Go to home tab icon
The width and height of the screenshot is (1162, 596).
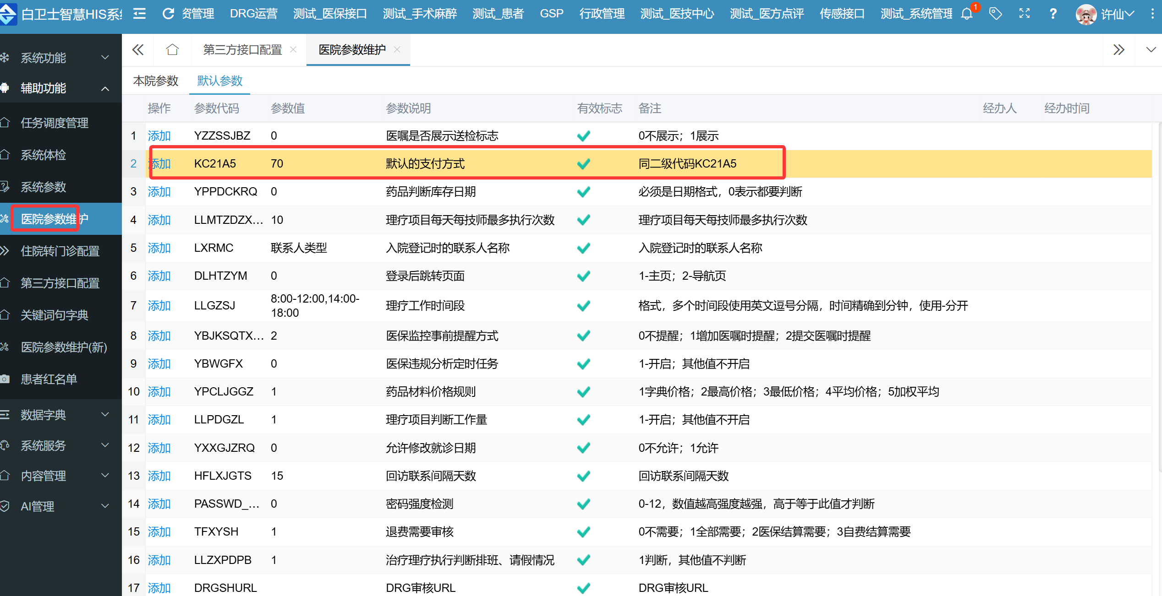coord(172,49)
